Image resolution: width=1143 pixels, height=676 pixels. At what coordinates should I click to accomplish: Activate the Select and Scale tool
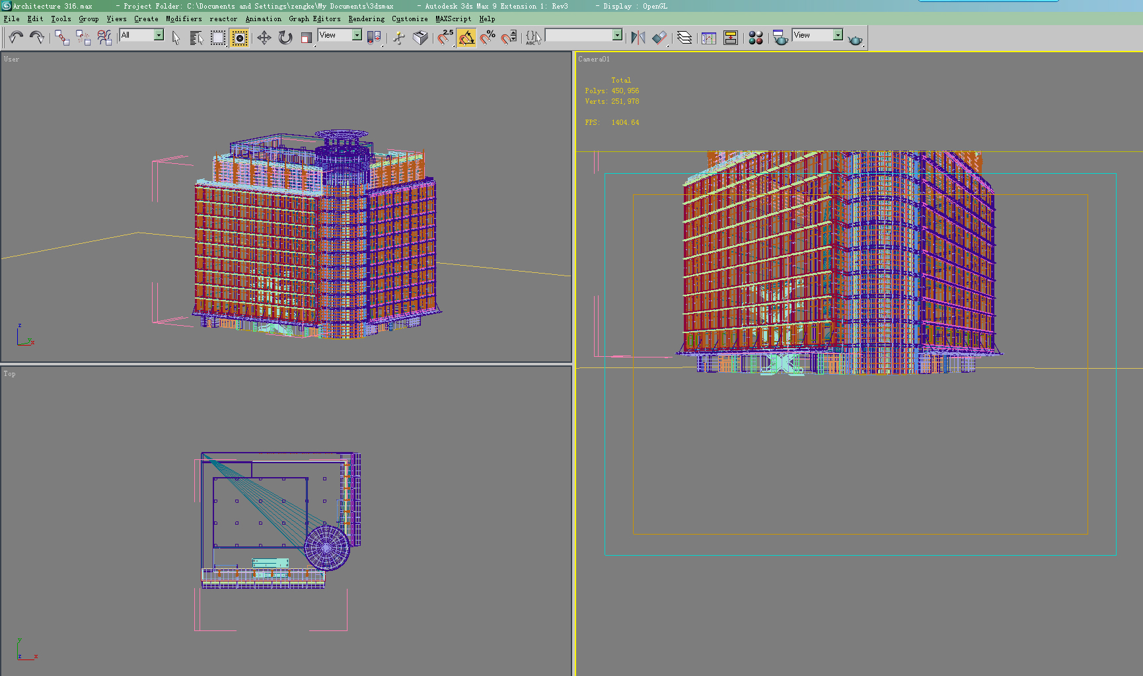point(307,38)
